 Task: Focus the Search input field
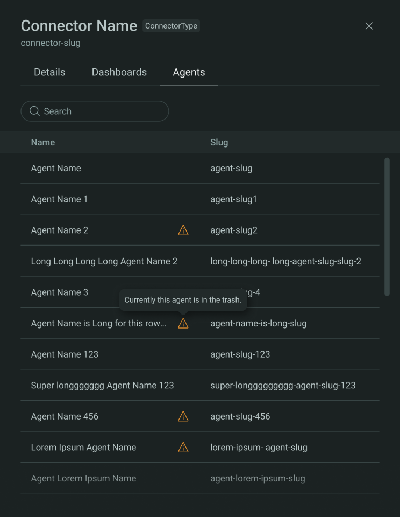pyautogui.click(x=95, y=111)
